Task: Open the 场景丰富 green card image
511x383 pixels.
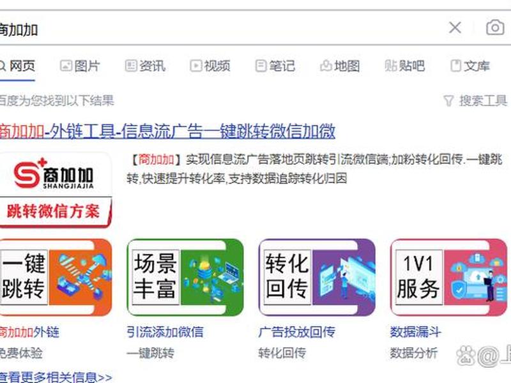Action: coord(185,278)
